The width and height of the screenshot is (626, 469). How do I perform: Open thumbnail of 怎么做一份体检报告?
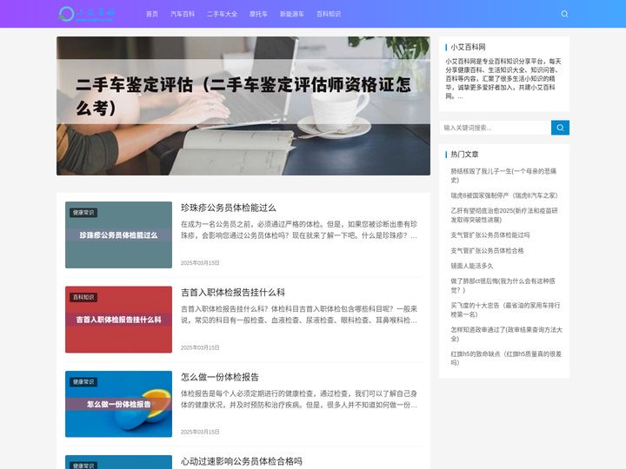click(x=118, y=404)
